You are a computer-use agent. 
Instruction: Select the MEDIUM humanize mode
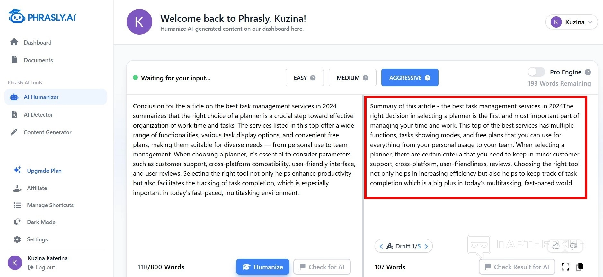coord(352,78)
